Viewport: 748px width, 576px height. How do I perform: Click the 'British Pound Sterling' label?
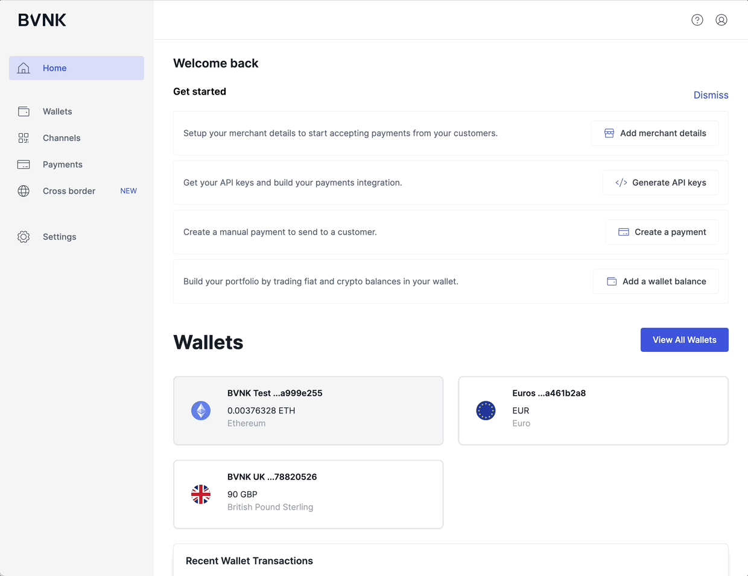pos(270,507)
